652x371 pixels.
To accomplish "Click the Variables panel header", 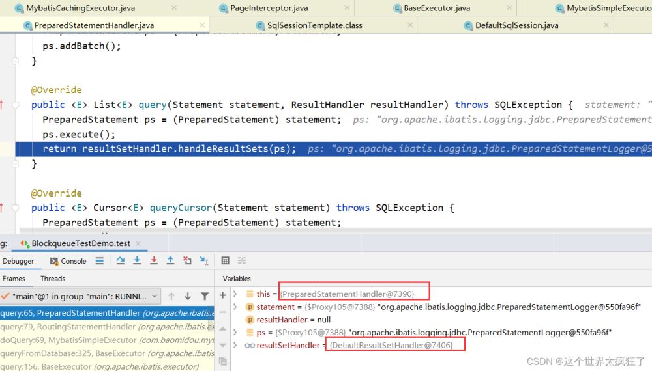I will click(x=237, y=279).
